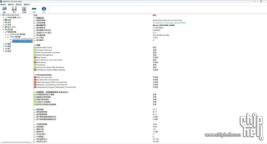The height and width of the screenshot is (144, 267).
Task: Click the graphics card icon of 显卡 (GPU)
Action: (6, 27)
